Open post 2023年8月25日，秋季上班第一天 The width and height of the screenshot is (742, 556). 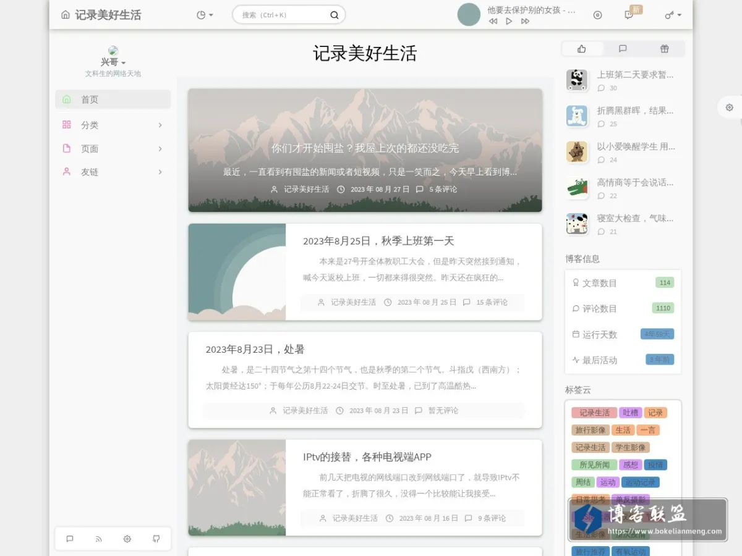(378, 241)
